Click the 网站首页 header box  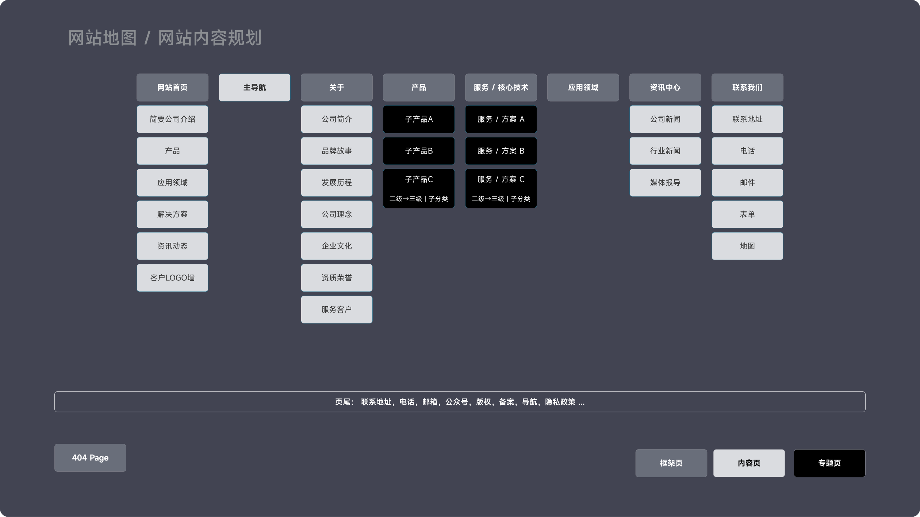point(172,88)
